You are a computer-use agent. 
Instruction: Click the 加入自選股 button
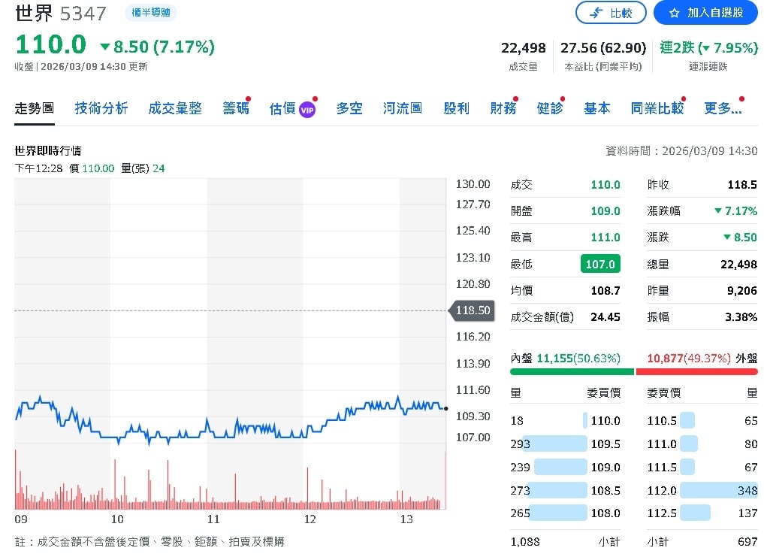(x=704, y=13)
